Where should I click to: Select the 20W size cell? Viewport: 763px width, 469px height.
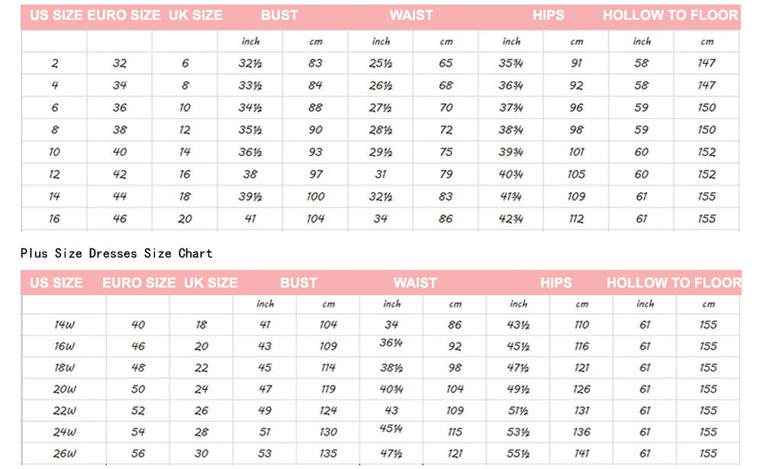point(64,389)
